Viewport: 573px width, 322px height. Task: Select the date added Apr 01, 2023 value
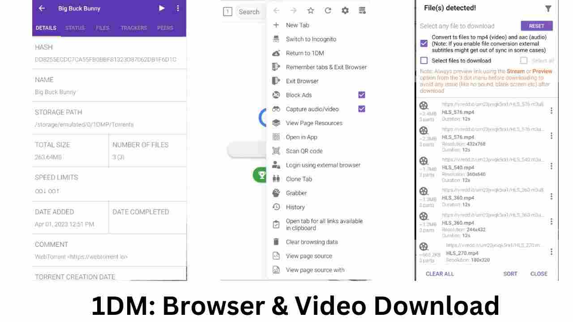(64, 224)
